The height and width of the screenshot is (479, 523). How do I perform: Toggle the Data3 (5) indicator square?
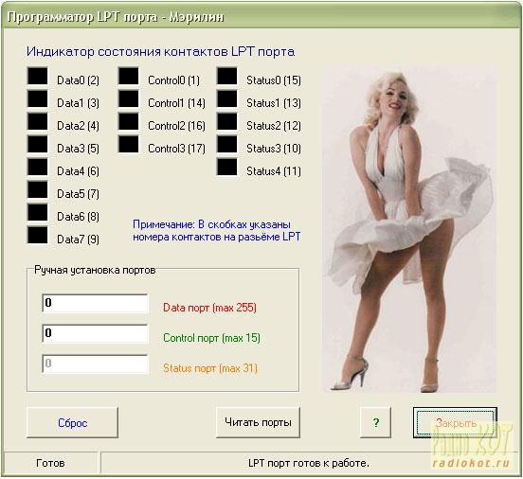tap(38, 144)
